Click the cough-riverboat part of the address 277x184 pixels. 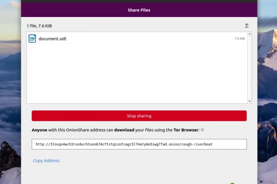[197, 144]
